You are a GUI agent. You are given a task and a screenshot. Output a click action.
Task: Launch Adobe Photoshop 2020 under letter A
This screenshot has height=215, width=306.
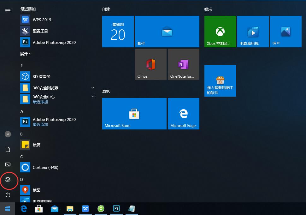57,122
